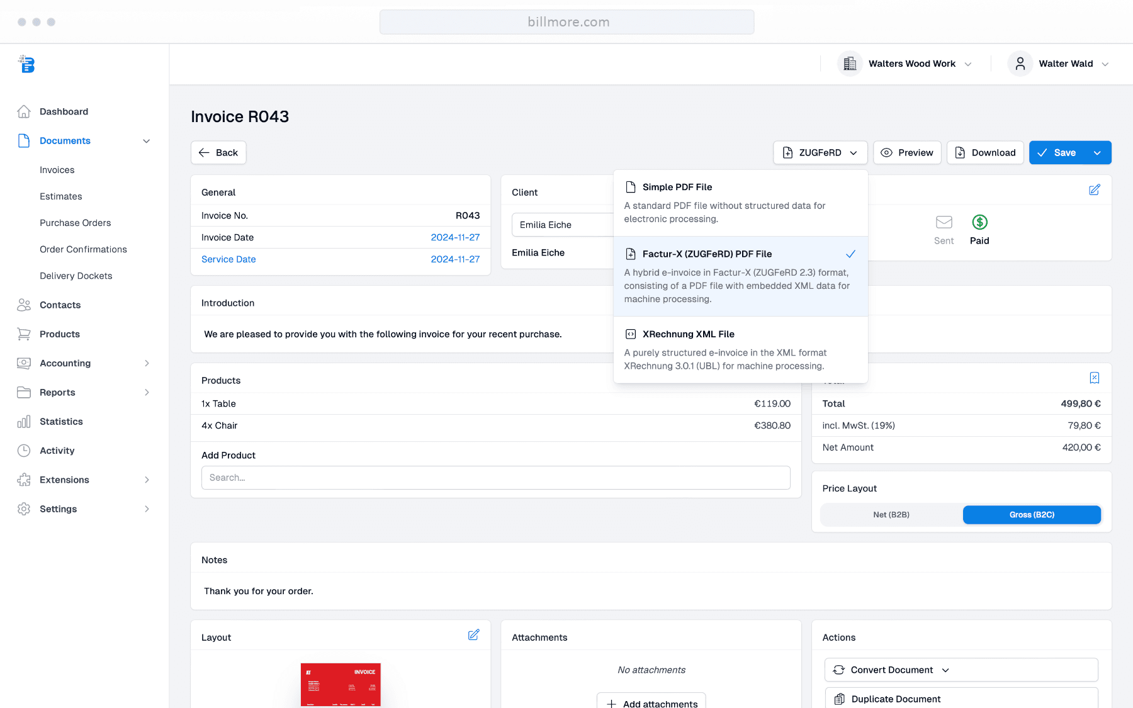Click the Add Product search field

coord(495,478)
